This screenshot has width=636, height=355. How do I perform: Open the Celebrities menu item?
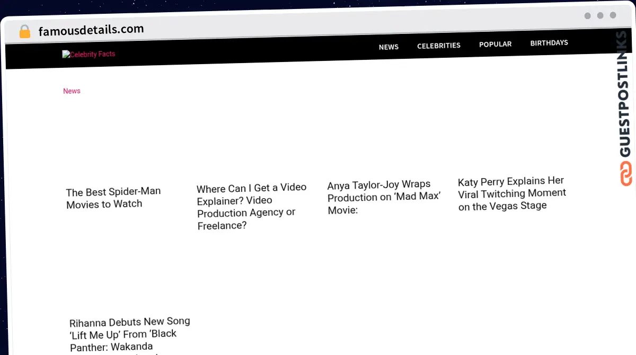(439, 46)
